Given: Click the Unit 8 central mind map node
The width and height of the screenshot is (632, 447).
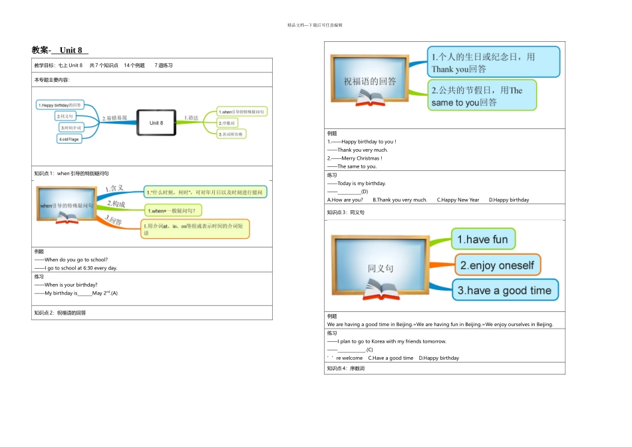Looking at the screenshot, I should click(x=156, y=122).
